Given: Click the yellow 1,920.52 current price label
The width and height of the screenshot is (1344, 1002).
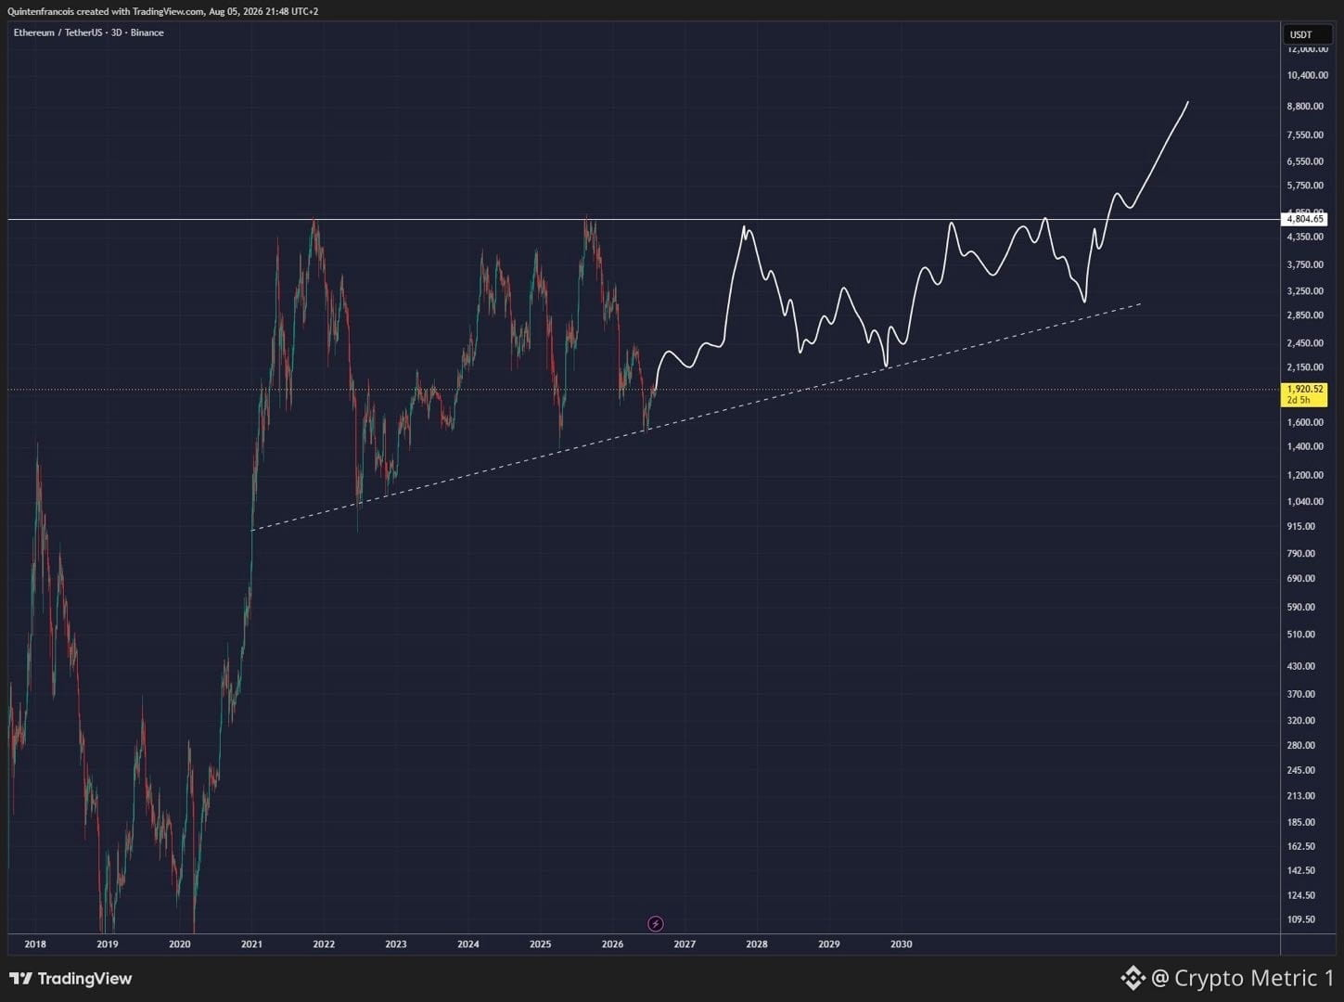Looking at the screenshot, I should [1304, 395].
